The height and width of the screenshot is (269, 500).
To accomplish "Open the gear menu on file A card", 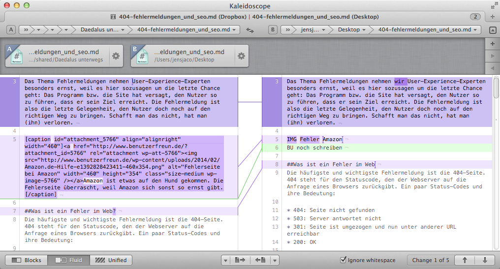I will pyautogui.click(x=116, y=56).
